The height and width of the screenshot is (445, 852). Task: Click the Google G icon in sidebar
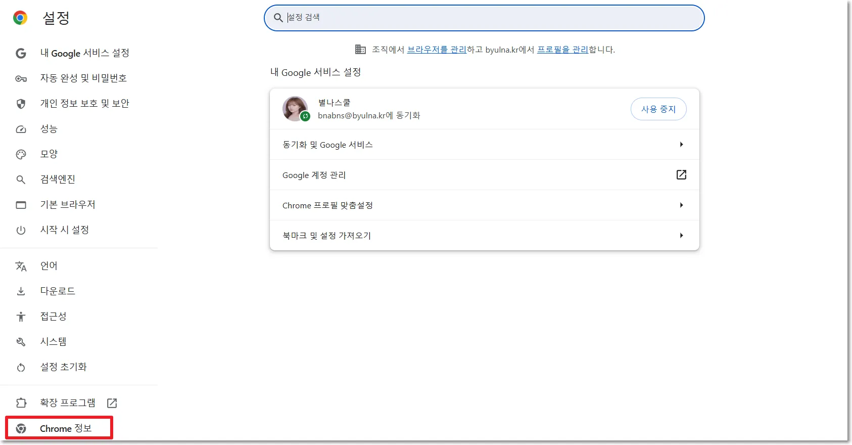click(21, 53)
